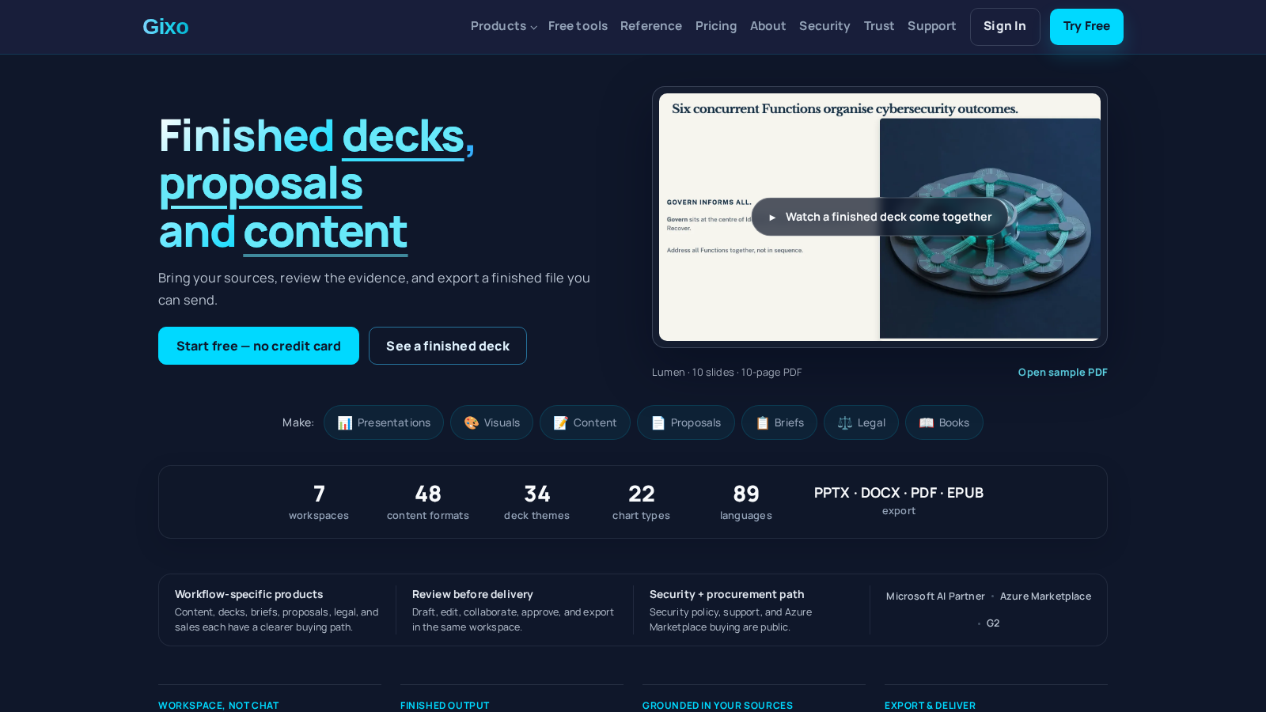The height and width of the screenshot is (712, 1266).
Task: Click the Gixo logo
Action: click(165, 27)
